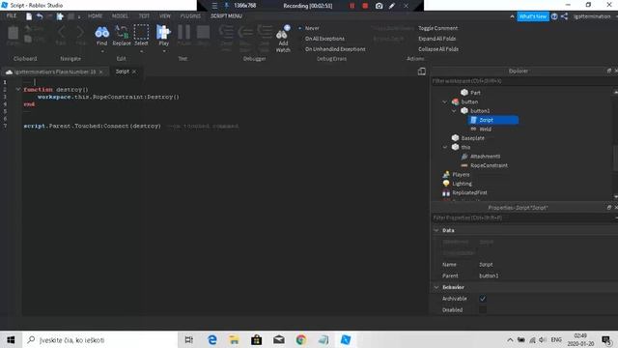The image size is (618, 348).
Task: Toggle the Archivable checkbox
Action: (483, 299)
